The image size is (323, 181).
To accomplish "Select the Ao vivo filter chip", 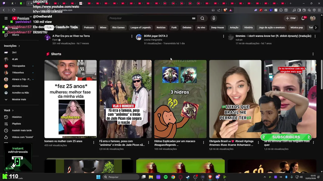I will pos(201,27).
